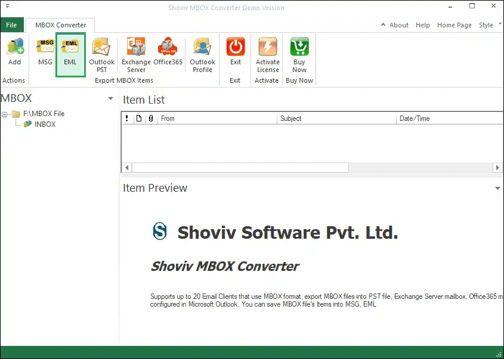The height and width of the screenshot is (359, 504).
Task: Minimize the Shoviv MBOX Converter window
Action: [450, 6]
